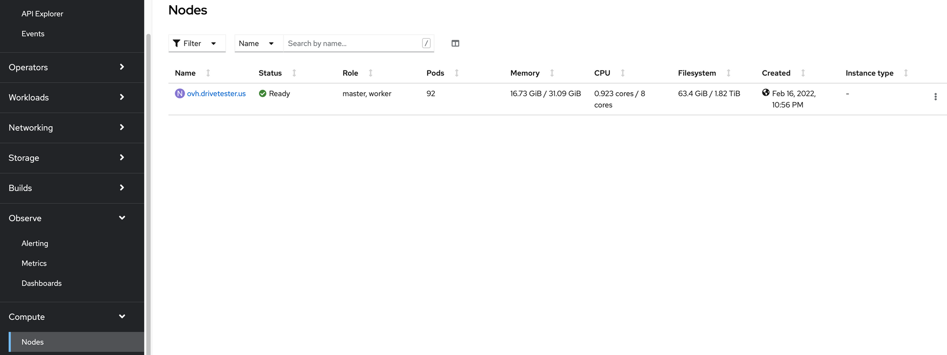Expand the Networking section chevron
The image size is (947, 355).
pyautogui.click(x=122, y=128)
